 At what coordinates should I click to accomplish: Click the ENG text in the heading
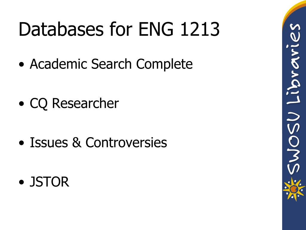tap(156, 29)
